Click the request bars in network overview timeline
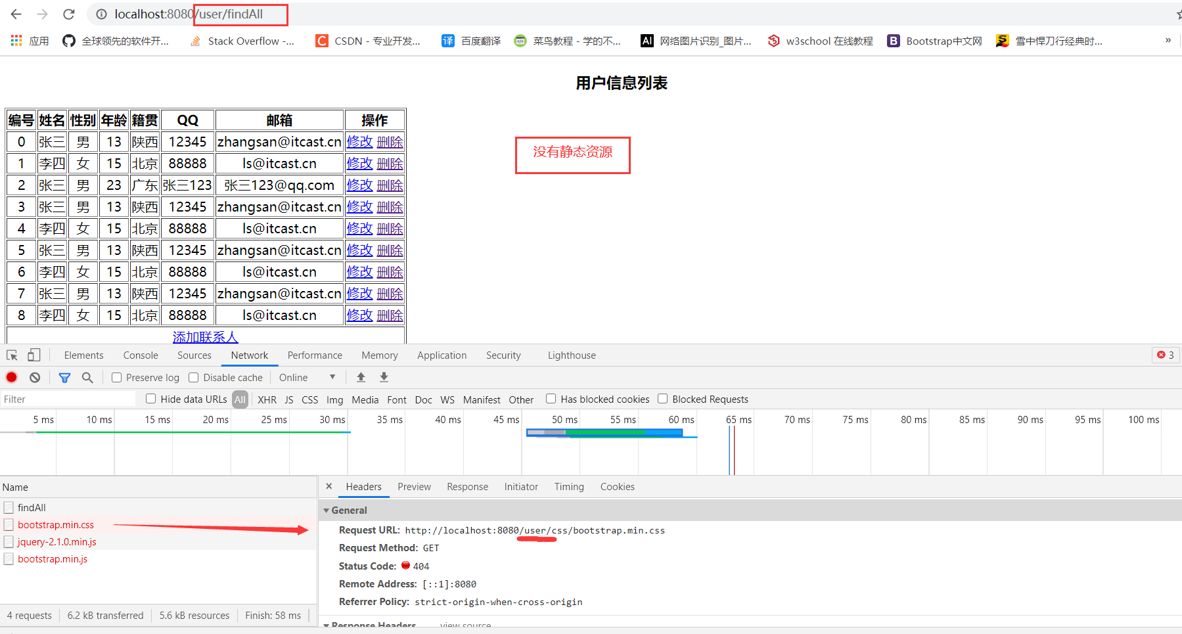The image size is (1182, 634). [604, 432]
